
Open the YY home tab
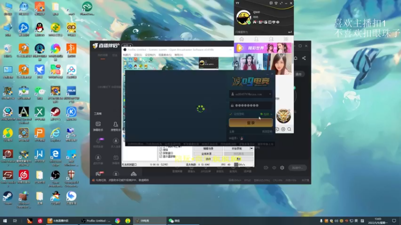click(x=242, y=39)
